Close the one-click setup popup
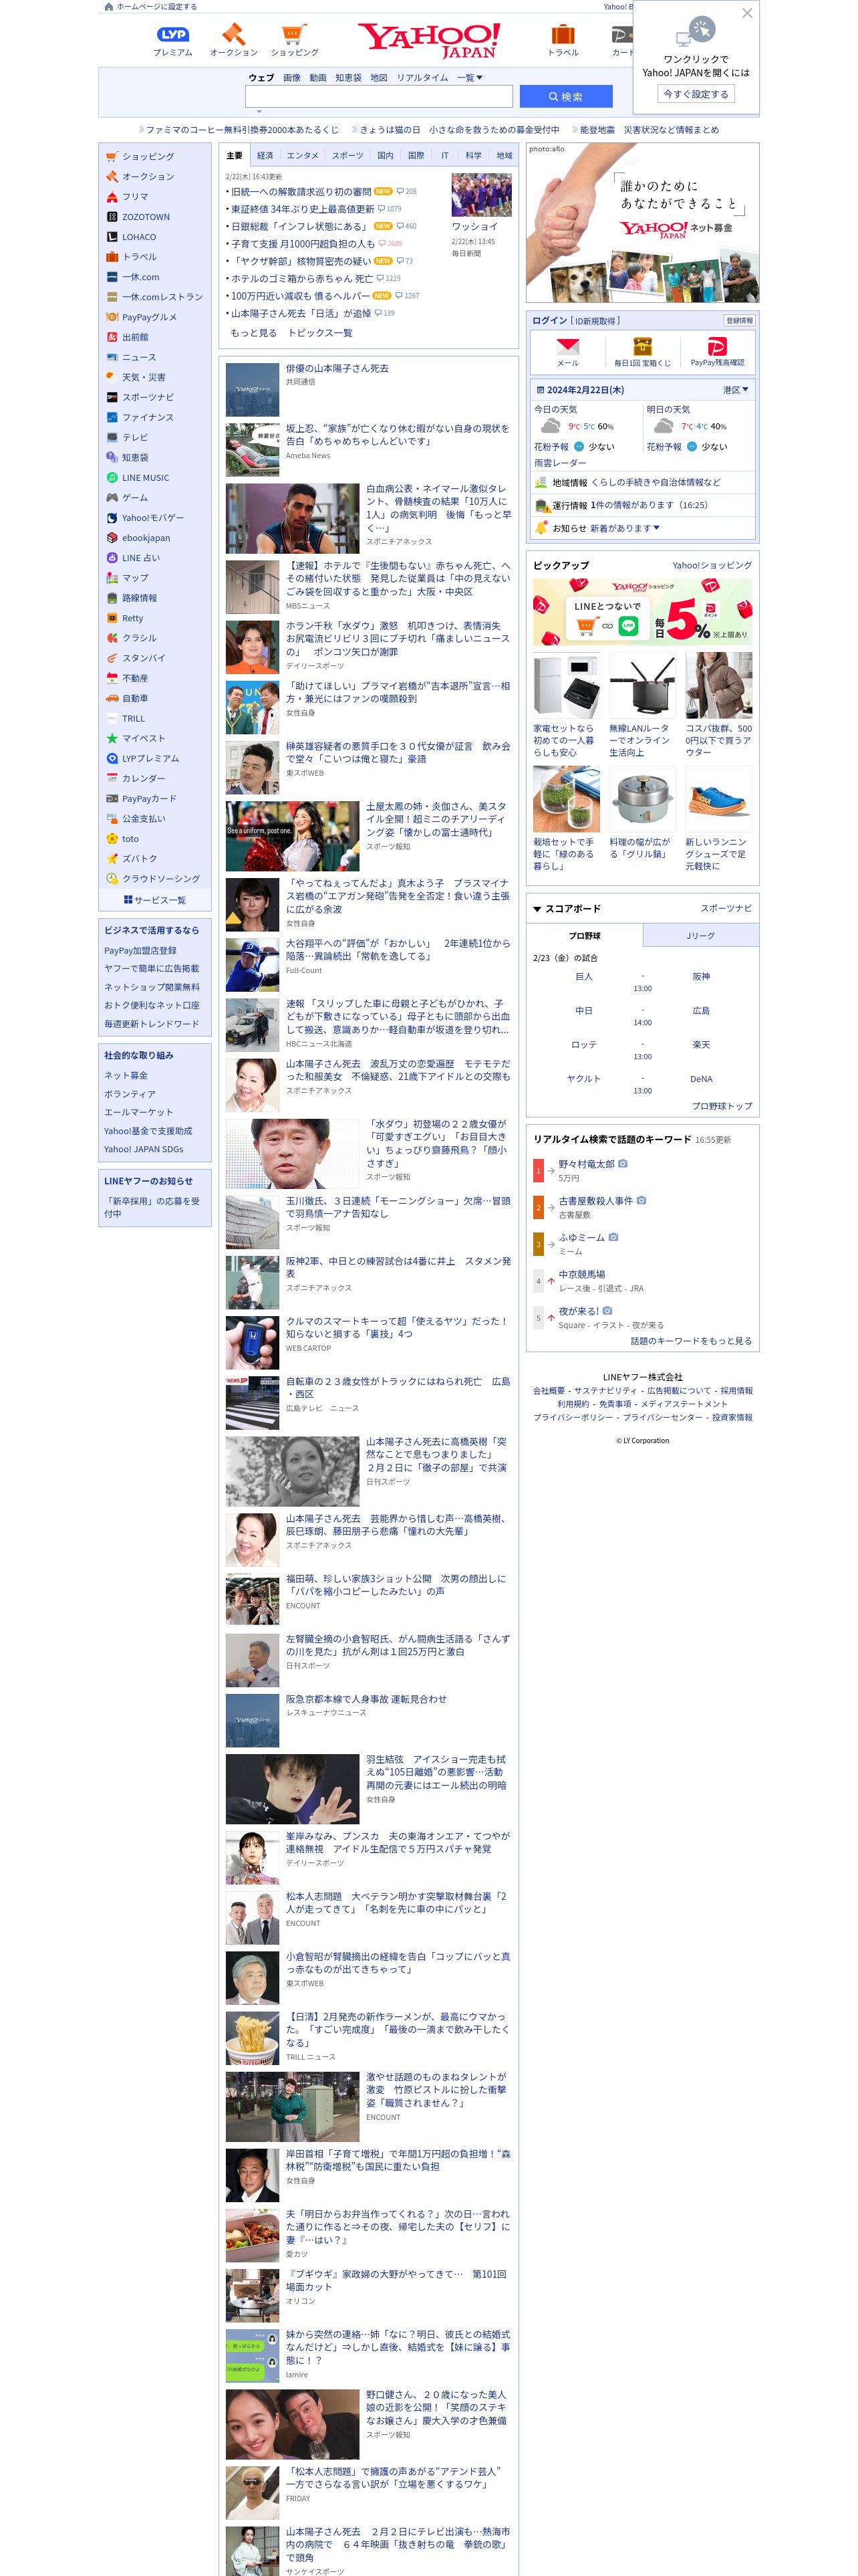858x2576 pixels. point(747,13)
